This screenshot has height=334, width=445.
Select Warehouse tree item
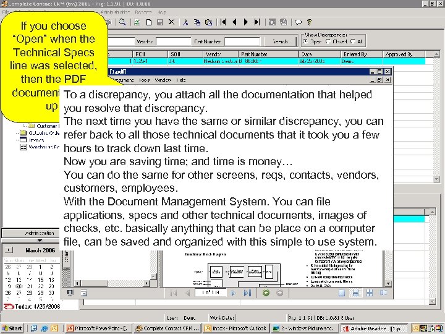pos(43,147)
